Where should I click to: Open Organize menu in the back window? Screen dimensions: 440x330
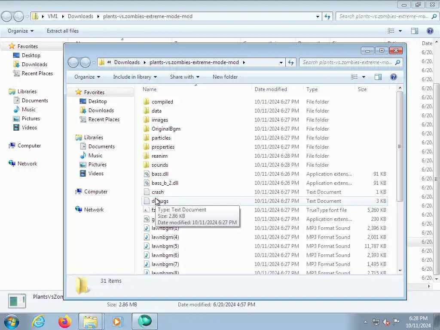coord(21,31)
